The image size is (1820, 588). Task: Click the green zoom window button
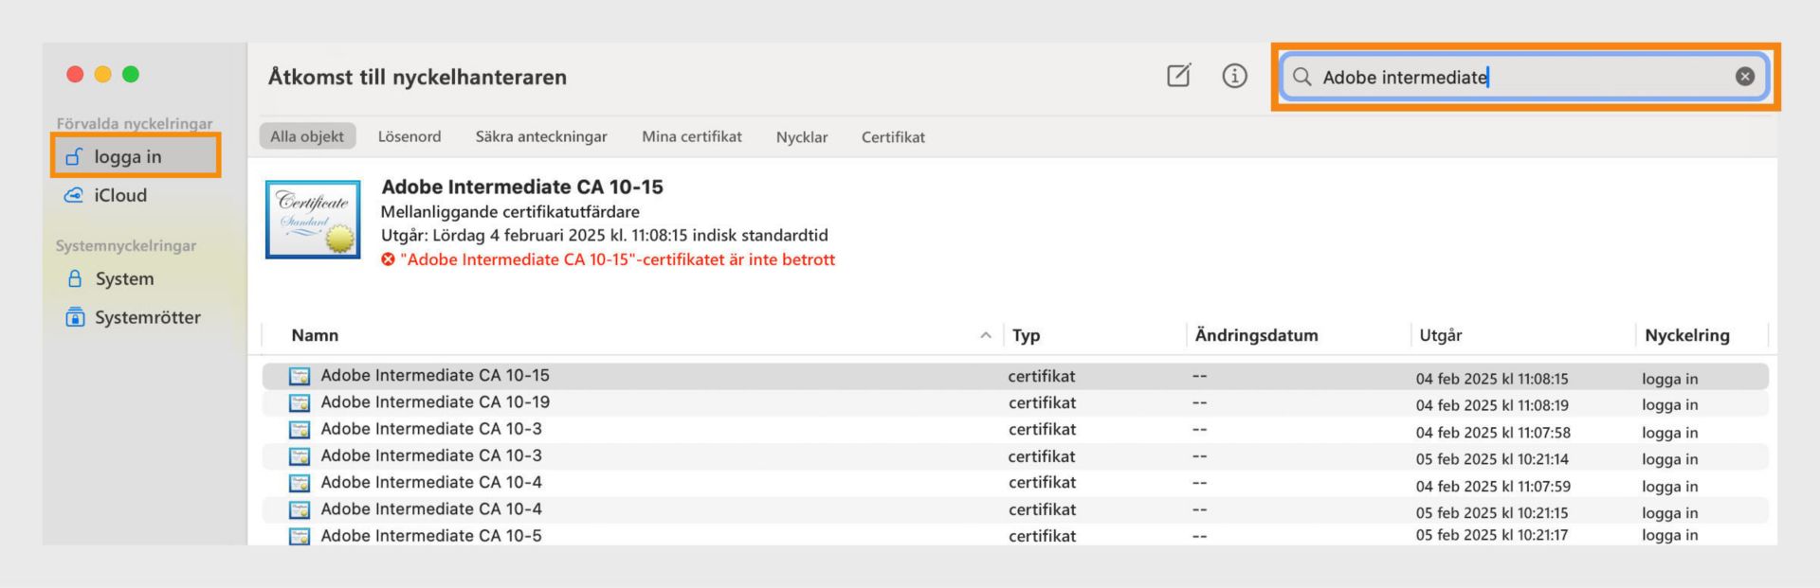tap(131, 74)
